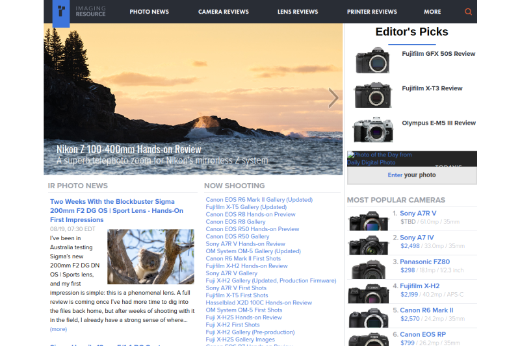Open Sony A7R V Gallery link
Screen dimensions: 520x346
[231, 273]
